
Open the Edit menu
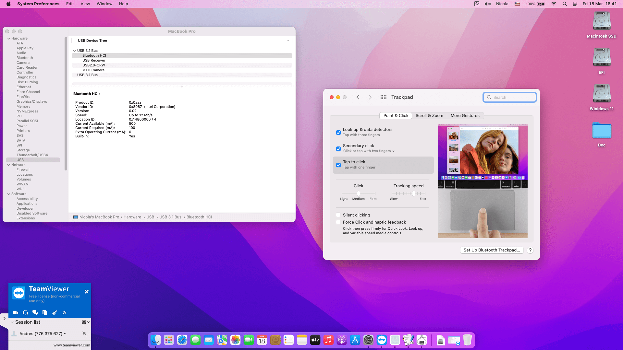(70, 4)
